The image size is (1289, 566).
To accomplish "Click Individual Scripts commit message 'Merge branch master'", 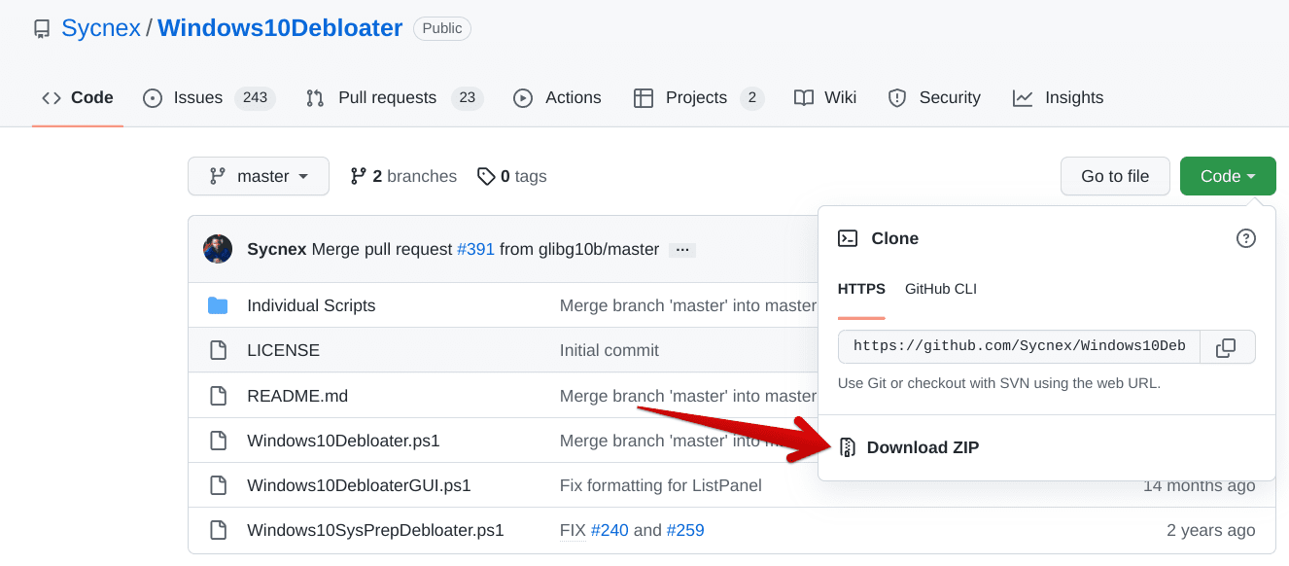I will (687, 305).
